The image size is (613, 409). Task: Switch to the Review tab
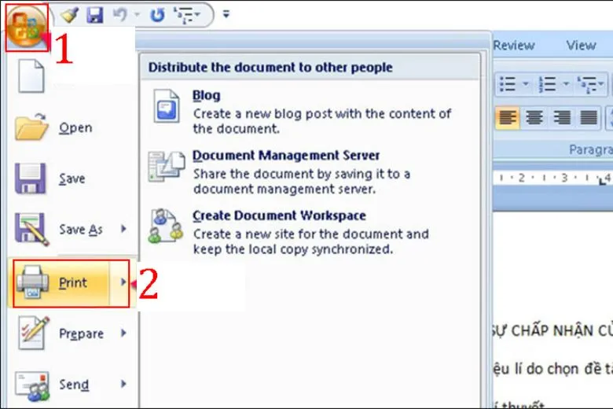click(x=514, y=46)
